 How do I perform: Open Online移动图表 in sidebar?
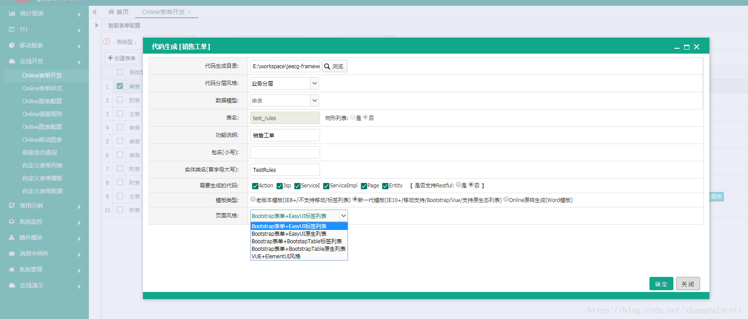point(42,140)
